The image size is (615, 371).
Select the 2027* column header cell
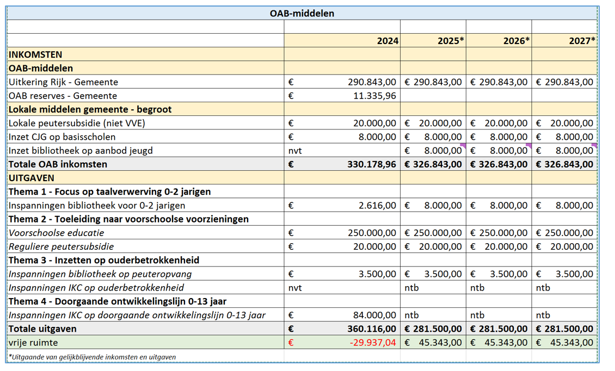(564, 41)
